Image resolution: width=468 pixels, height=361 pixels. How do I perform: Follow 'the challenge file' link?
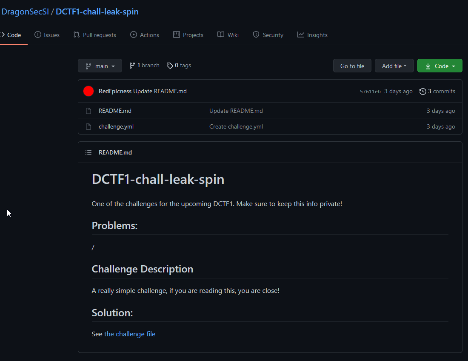pyautogui.click(x=130, y=334)
